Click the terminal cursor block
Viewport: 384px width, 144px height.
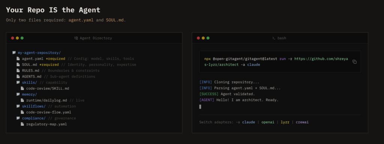pos(200,106)
